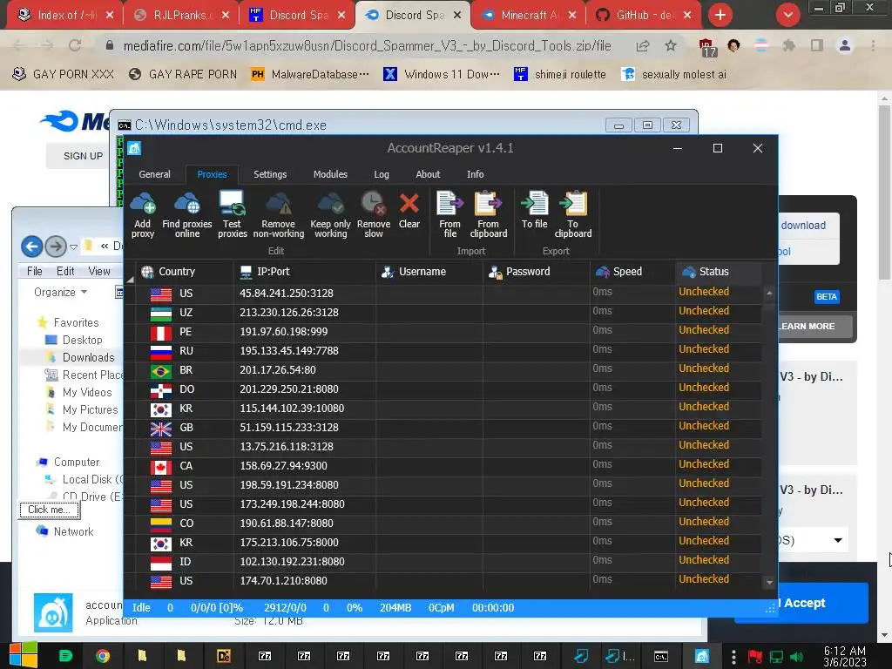The height and width of the screenshot is (669, 892).
Task: Open the About tab
Action: point(429,174)
